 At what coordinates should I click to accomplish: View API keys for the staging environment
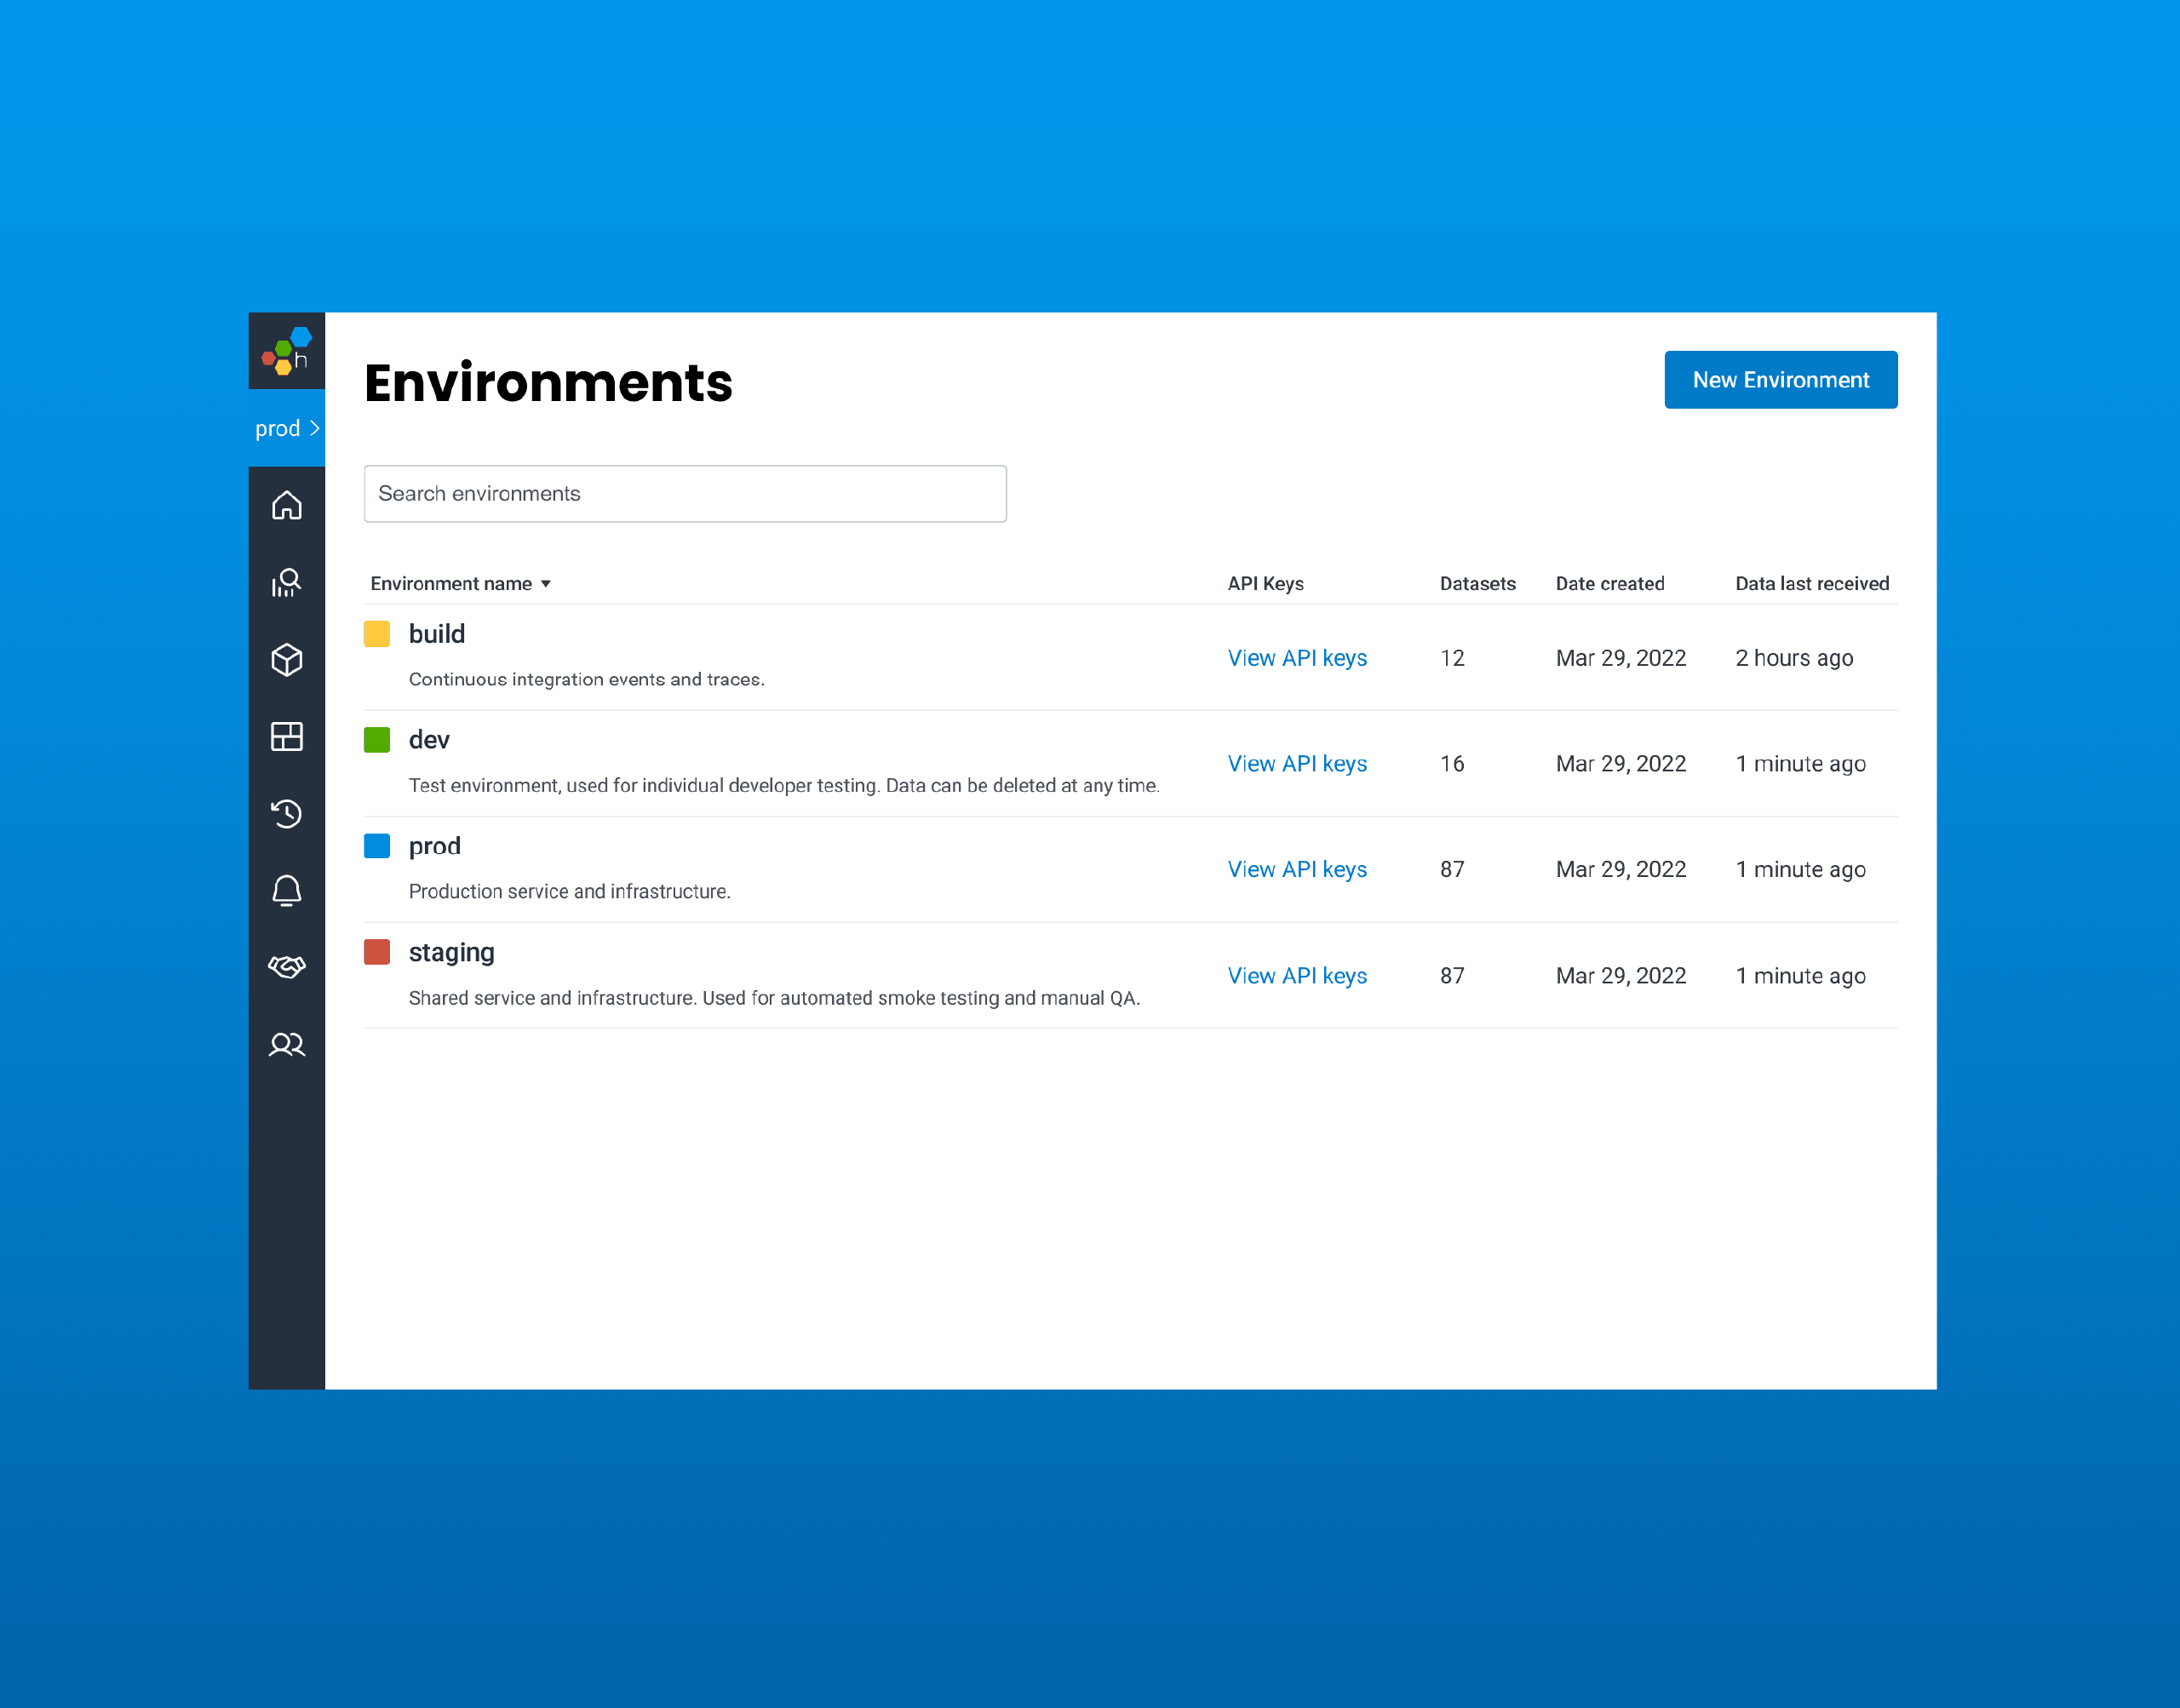[1297, 975]
